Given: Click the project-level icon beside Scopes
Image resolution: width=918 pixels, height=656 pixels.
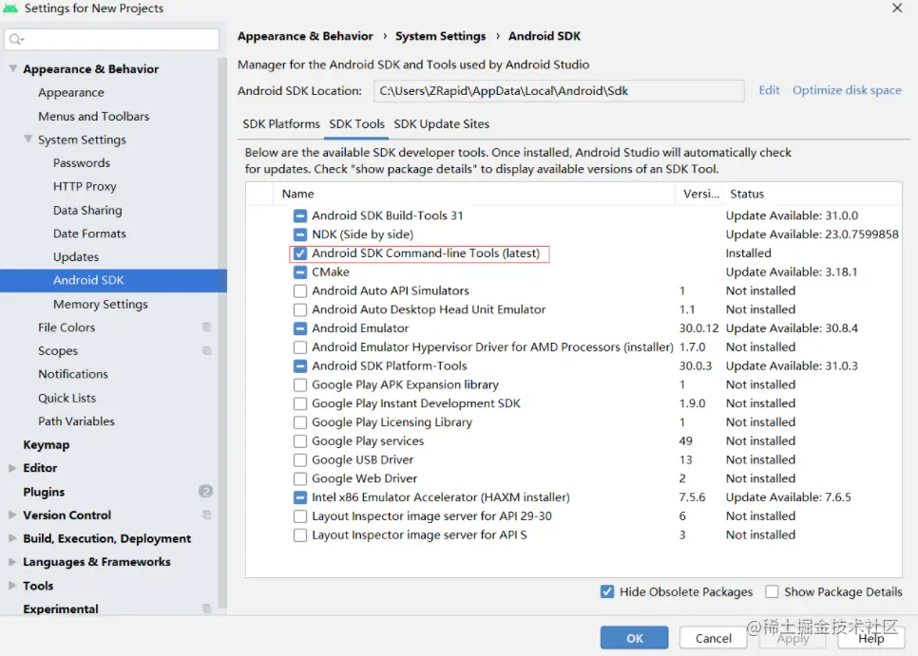Looking at the screenshot, I should point(206,351).
